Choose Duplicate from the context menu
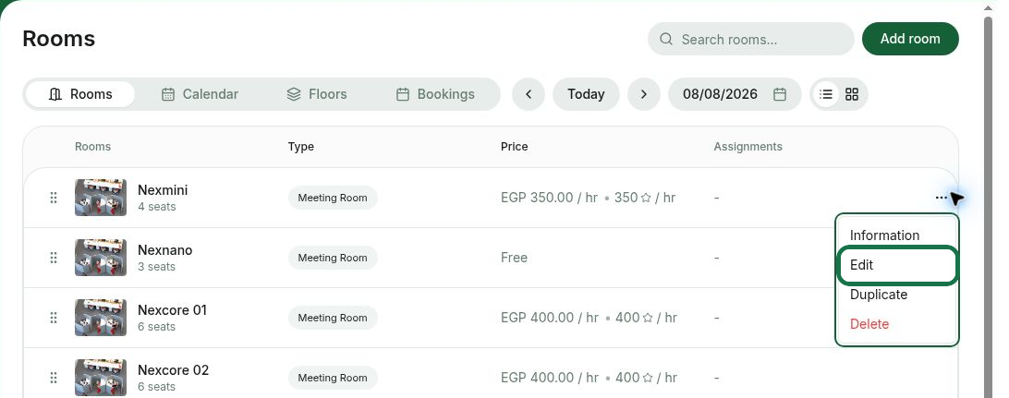The image size is (1009, 398). pos(897,295)
